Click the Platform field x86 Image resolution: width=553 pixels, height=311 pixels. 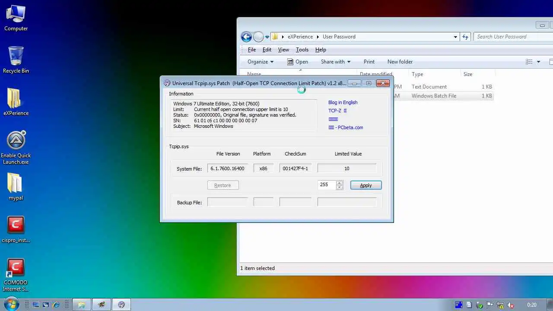(x=264, y=168)
